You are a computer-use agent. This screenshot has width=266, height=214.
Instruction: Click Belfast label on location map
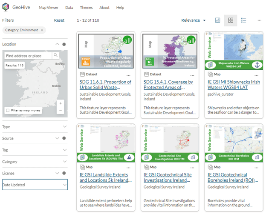(x=60, y=64)
